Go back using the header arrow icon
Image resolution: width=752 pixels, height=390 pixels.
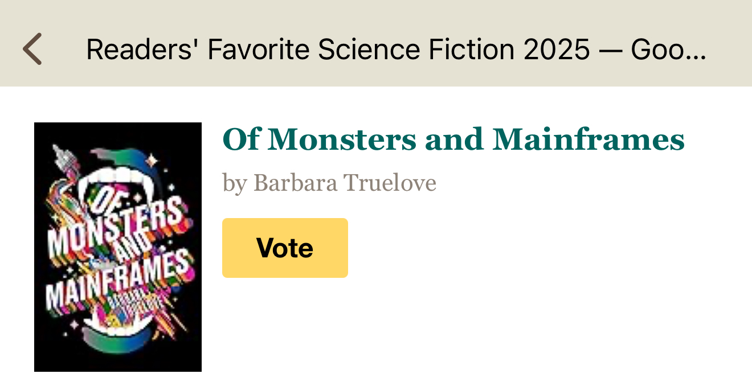[x=32, y=49]
